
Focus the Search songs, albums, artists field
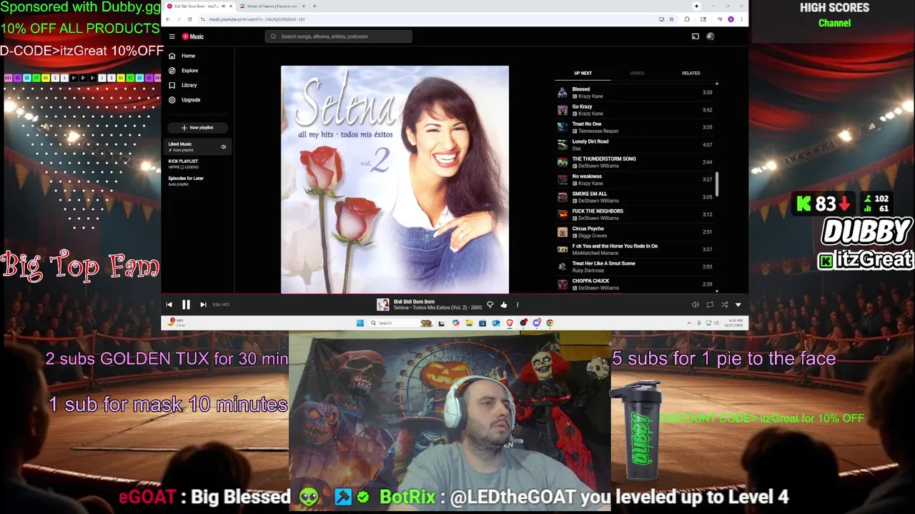339,36
